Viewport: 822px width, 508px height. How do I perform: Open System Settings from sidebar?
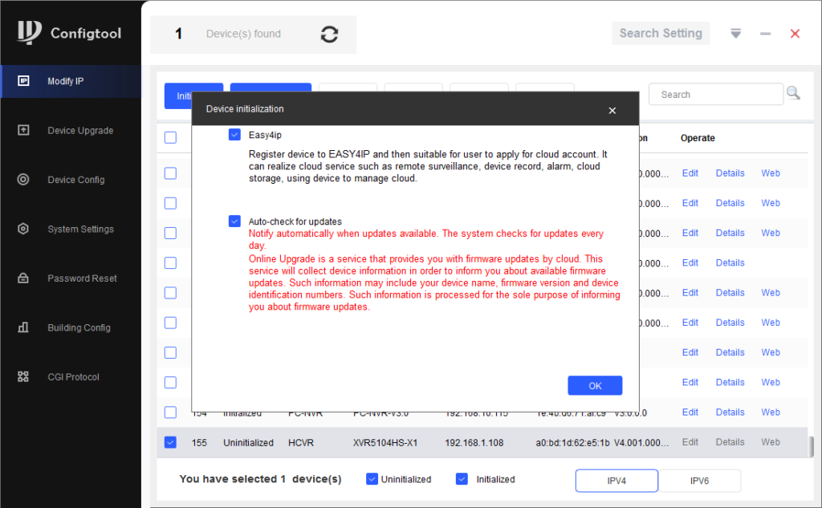click(80, 230)
